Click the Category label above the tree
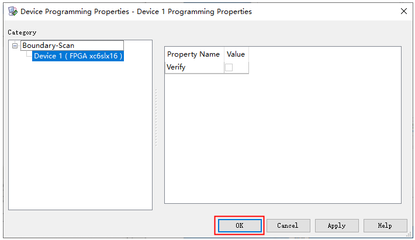Screen dimensions: 415x240 pyautogui.click(x=22, y=33)
